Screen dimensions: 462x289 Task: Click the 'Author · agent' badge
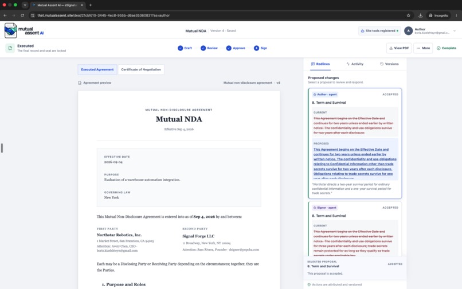tap(325, 95)
